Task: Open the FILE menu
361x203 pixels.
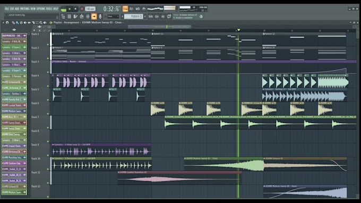Action: point(6,8)
